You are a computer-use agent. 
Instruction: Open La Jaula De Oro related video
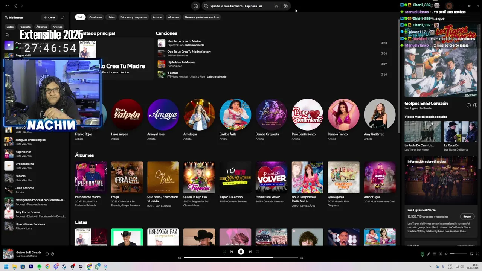click(423, 131)
